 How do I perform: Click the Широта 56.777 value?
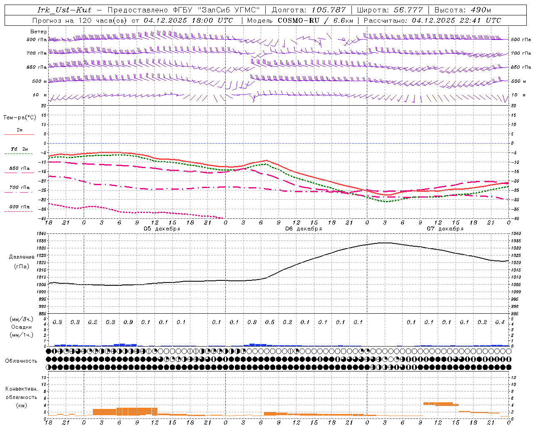[x=390, y=10]
